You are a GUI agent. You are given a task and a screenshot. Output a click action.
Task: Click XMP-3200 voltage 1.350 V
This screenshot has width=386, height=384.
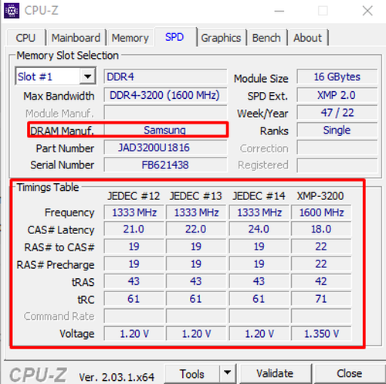321,334
